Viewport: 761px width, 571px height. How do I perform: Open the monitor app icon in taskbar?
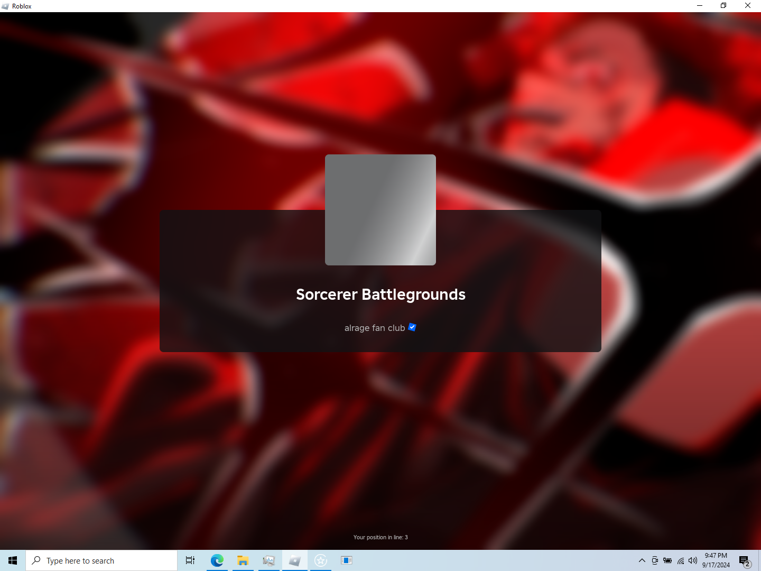tap(268, 560)
